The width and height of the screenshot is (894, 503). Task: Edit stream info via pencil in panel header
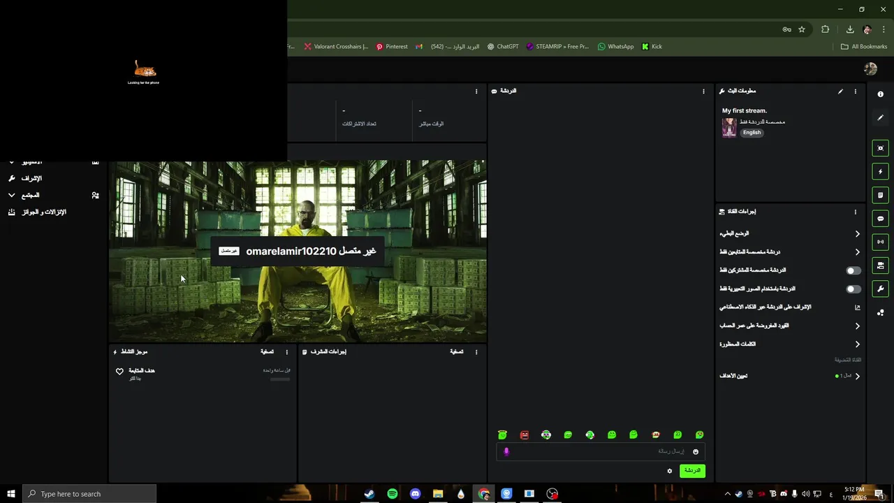coord(840,91)
